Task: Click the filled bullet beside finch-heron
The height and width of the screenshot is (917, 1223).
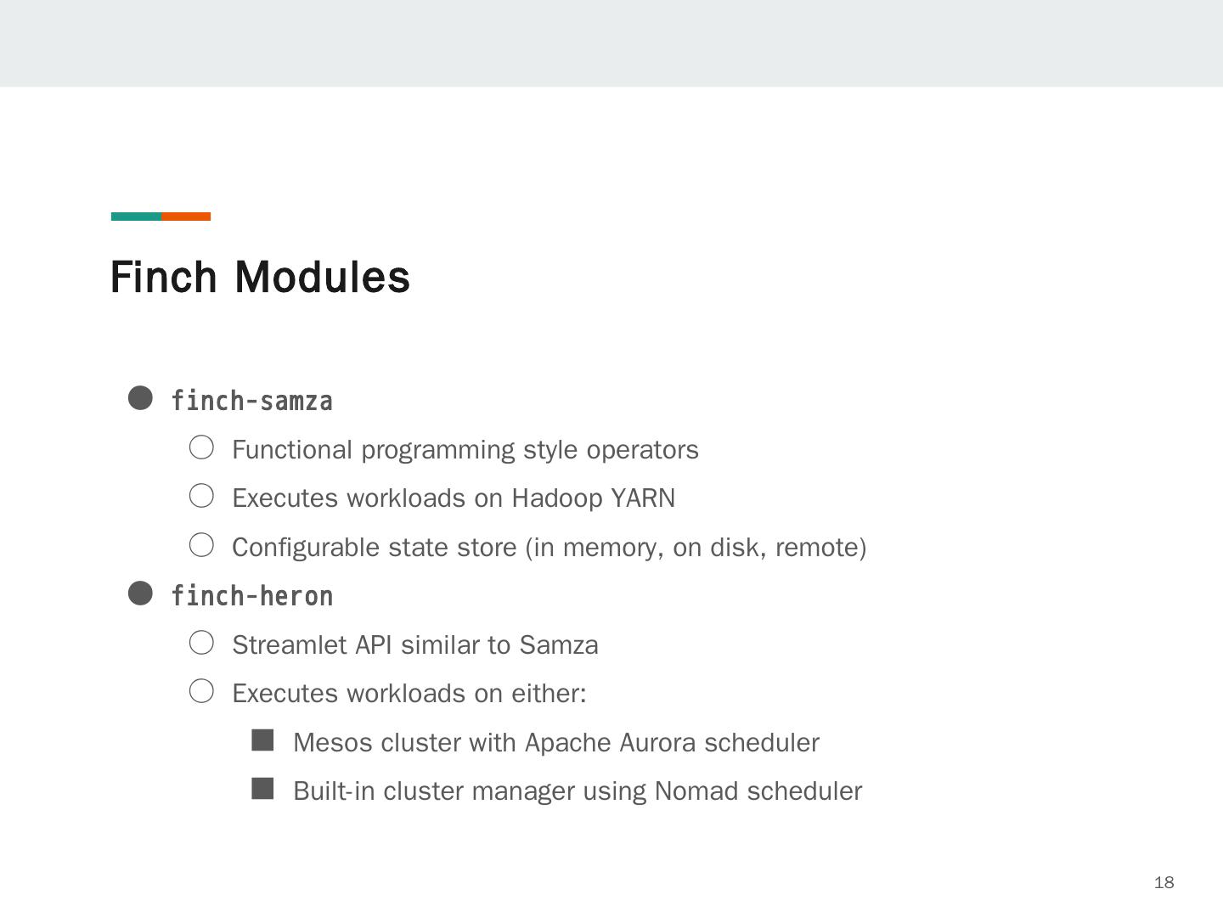Action: coord(140,594)
